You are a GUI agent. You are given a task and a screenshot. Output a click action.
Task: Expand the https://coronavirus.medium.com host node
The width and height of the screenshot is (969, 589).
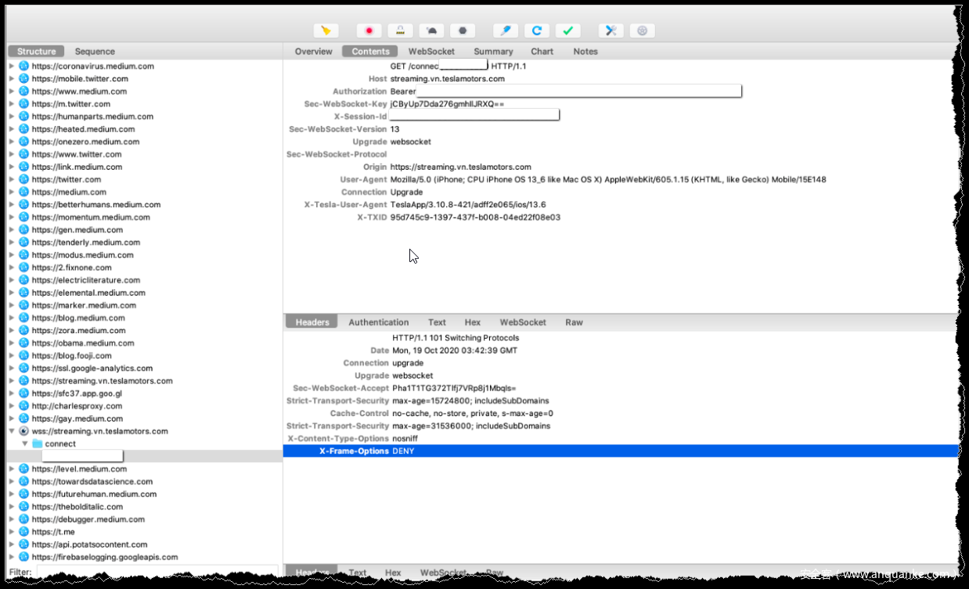click(11, 66)
